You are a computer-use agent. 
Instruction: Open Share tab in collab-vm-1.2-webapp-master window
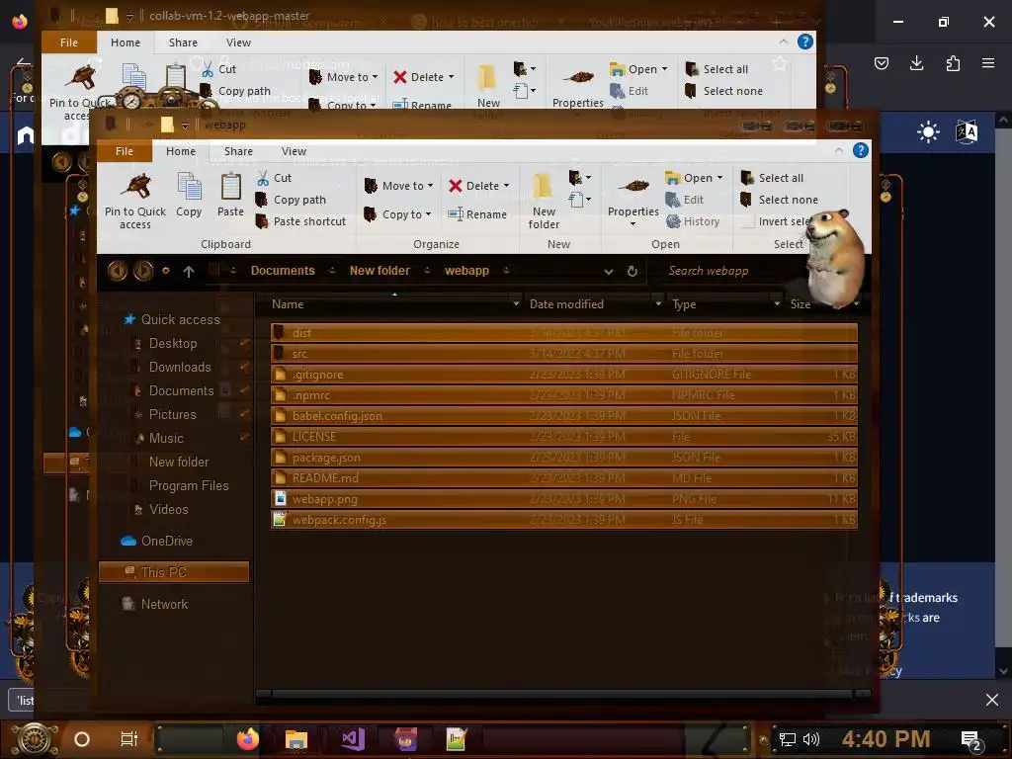pyautogui.click(x=183, y=42)
